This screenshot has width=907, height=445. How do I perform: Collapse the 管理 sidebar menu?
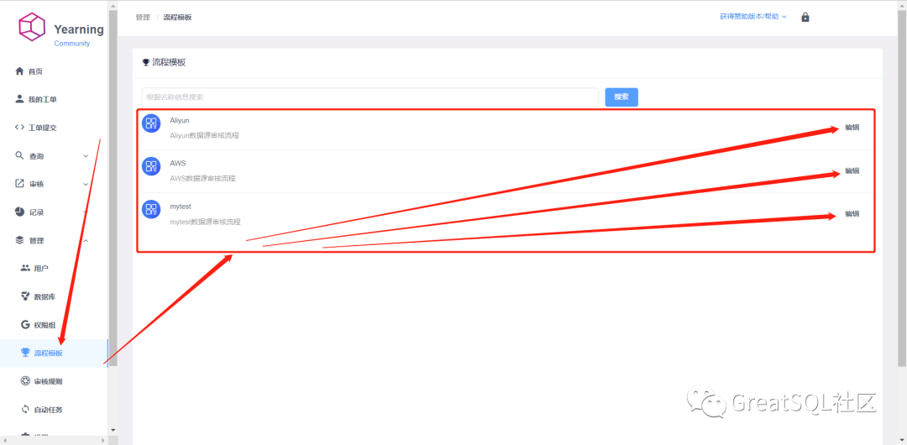(50, 240)
